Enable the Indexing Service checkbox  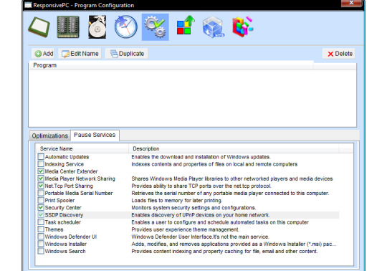click(41, 164)
